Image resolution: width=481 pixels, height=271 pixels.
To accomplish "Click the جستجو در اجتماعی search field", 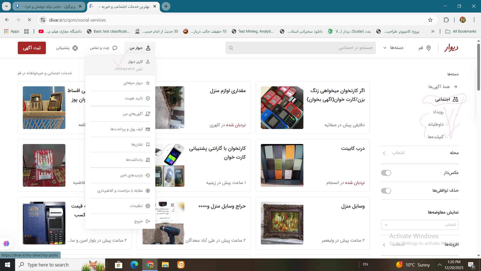I will (301, 48).
